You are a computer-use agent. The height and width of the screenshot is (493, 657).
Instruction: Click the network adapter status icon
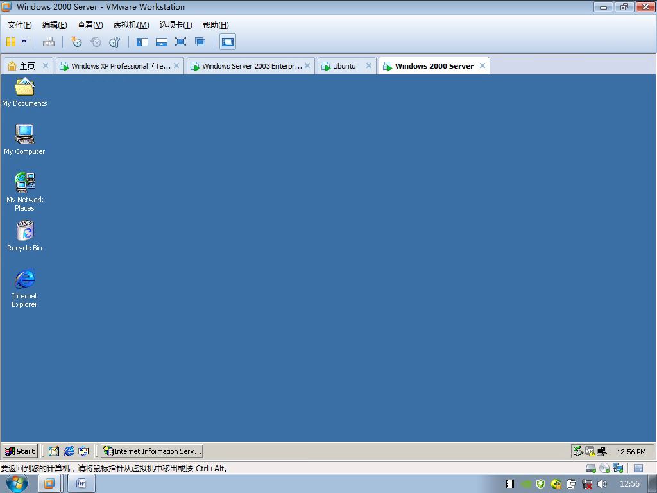618,468
